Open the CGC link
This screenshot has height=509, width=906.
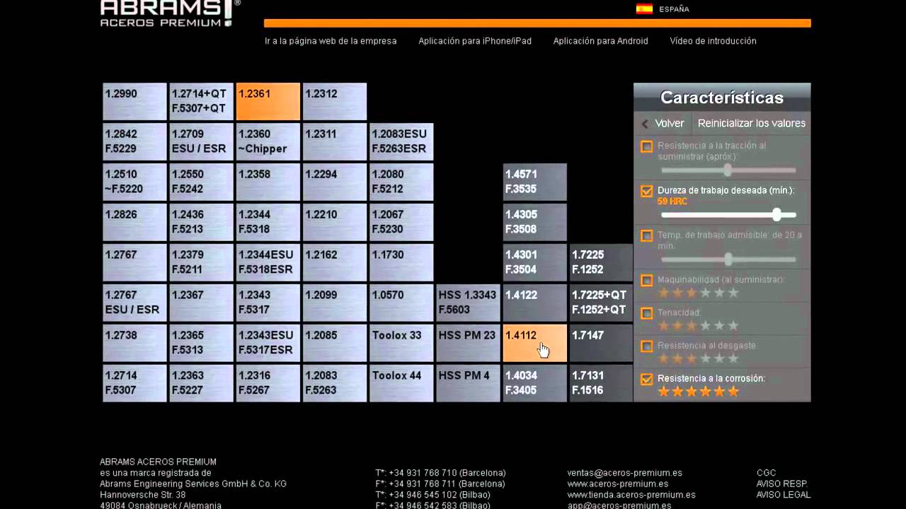tap(766, 473)
